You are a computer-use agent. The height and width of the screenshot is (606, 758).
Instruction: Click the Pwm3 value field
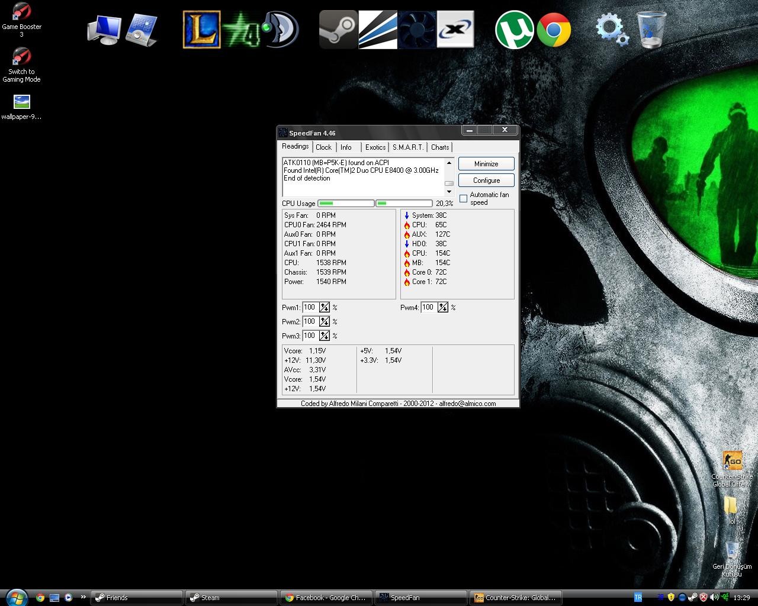(x=310, y=336)
